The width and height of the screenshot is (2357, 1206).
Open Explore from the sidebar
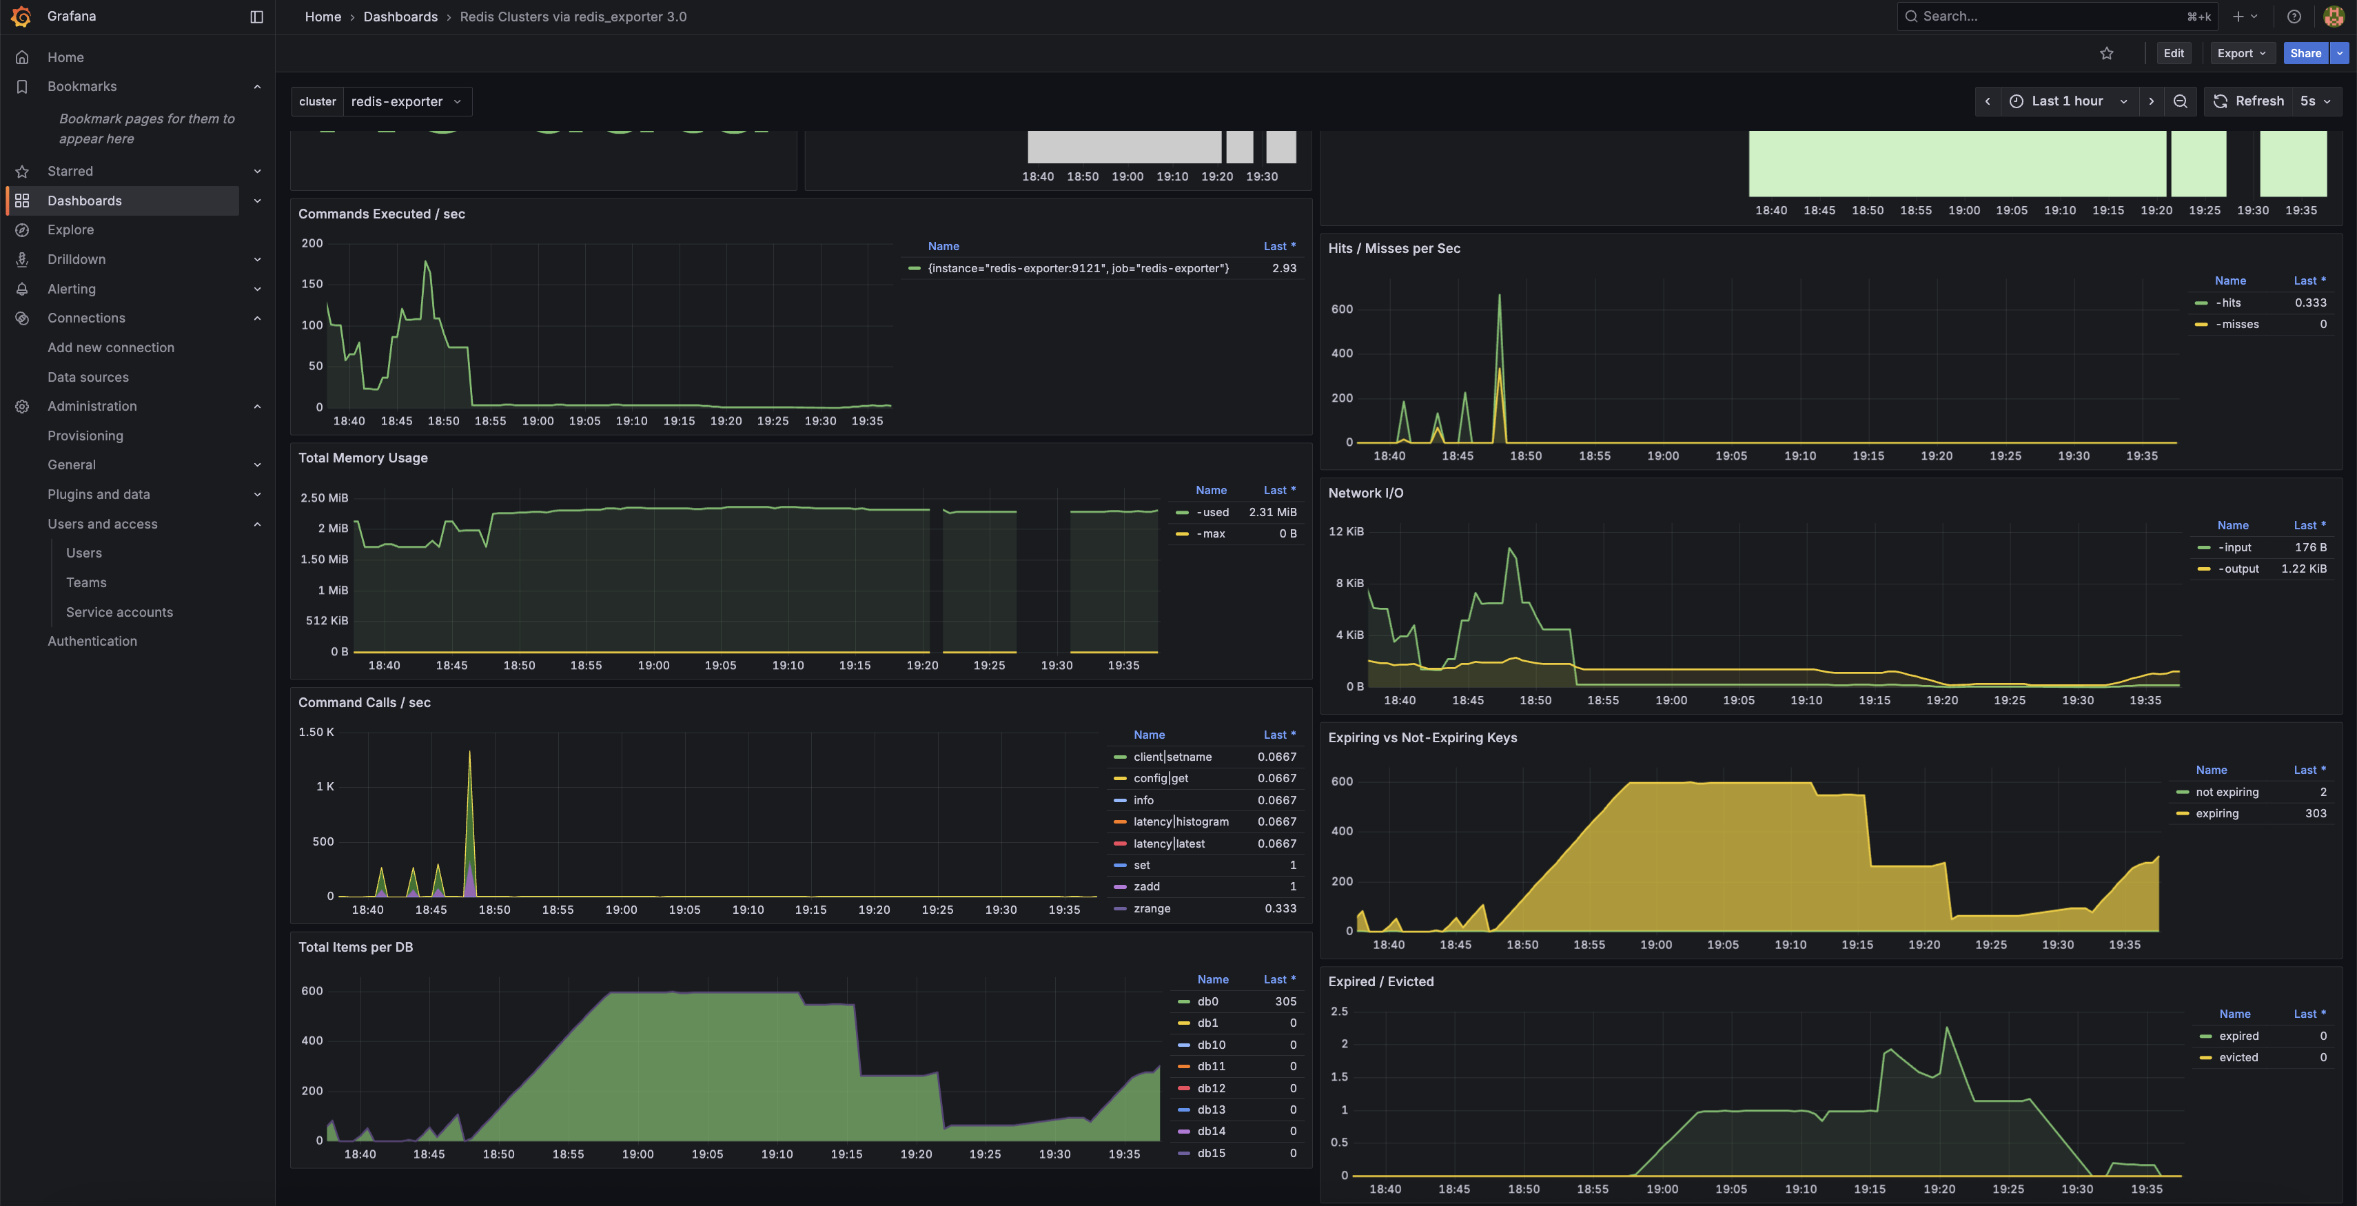70,229
